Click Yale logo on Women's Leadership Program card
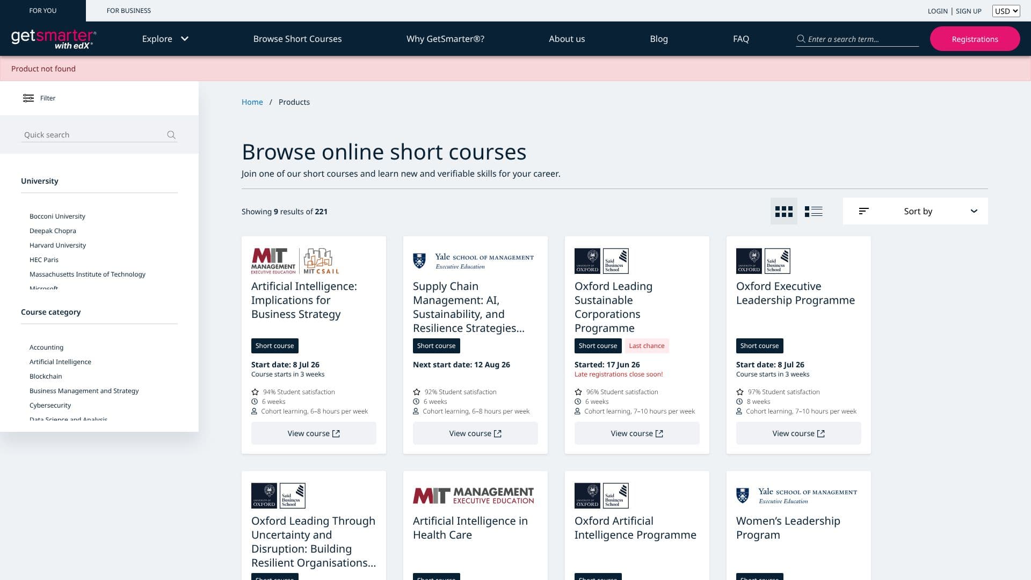This screenshot has height=580, width=1031. [x=796, y=496]
